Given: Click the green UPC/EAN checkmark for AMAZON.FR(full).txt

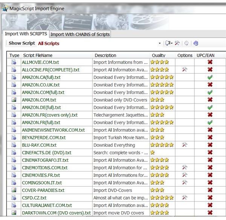Looking at the screenshot, I should click(x=210, y=123).
